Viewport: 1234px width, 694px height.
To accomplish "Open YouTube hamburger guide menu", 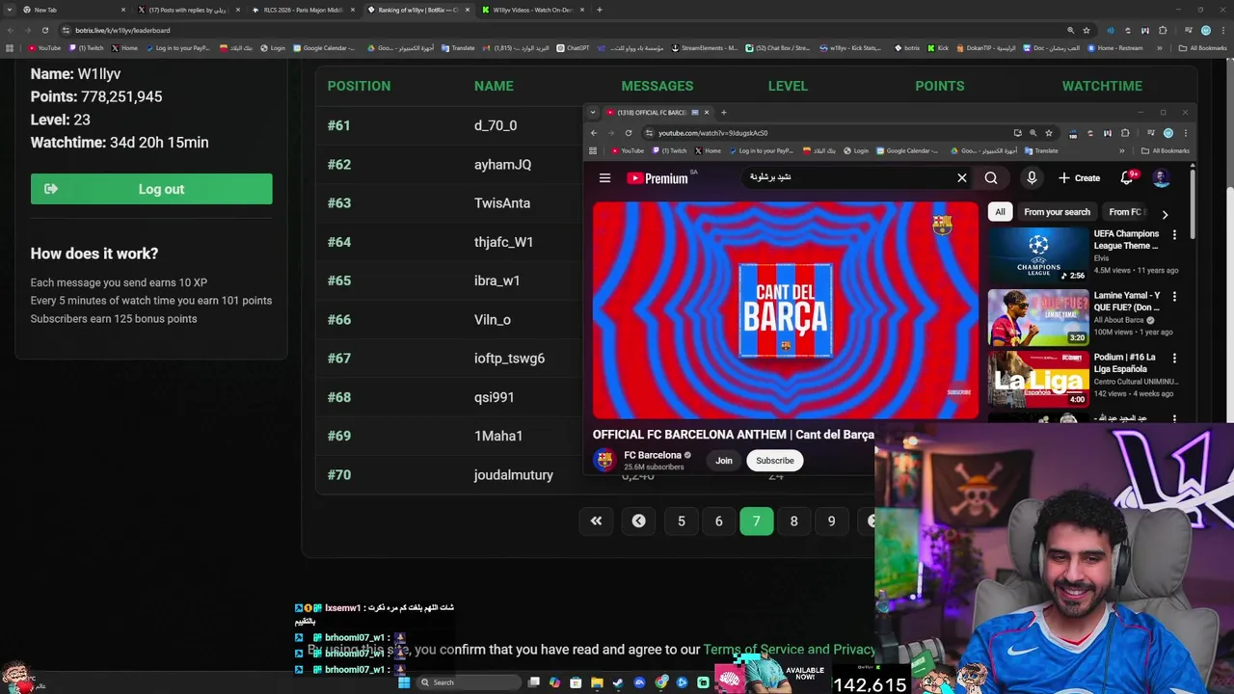I will [604, 178].
